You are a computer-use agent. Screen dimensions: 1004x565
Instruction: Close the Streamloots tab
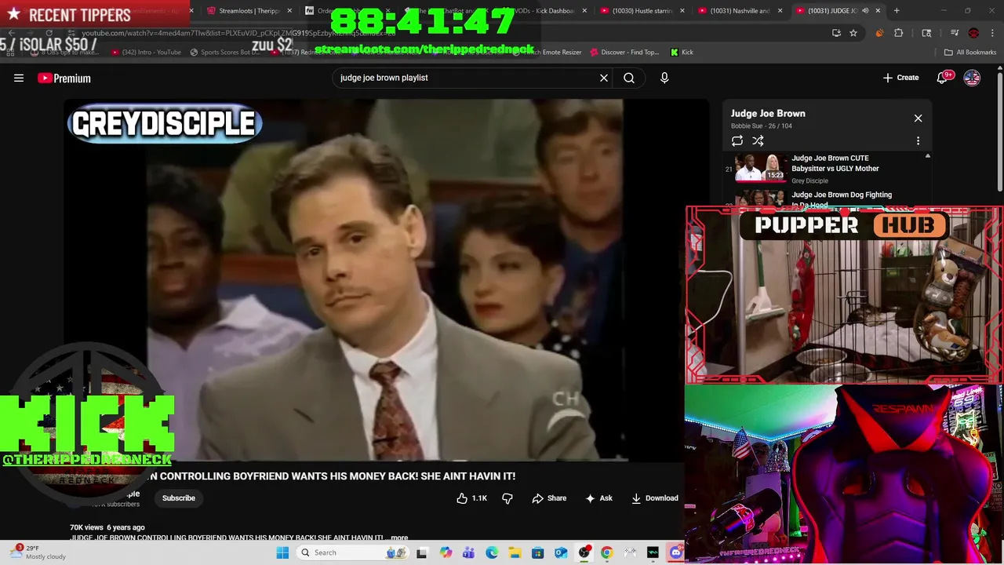coord(289,11)
